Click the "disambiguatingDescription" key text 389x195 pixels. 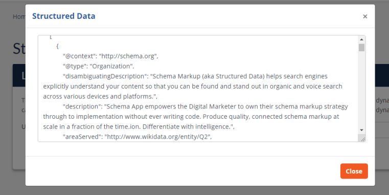[x=105, y=76]
